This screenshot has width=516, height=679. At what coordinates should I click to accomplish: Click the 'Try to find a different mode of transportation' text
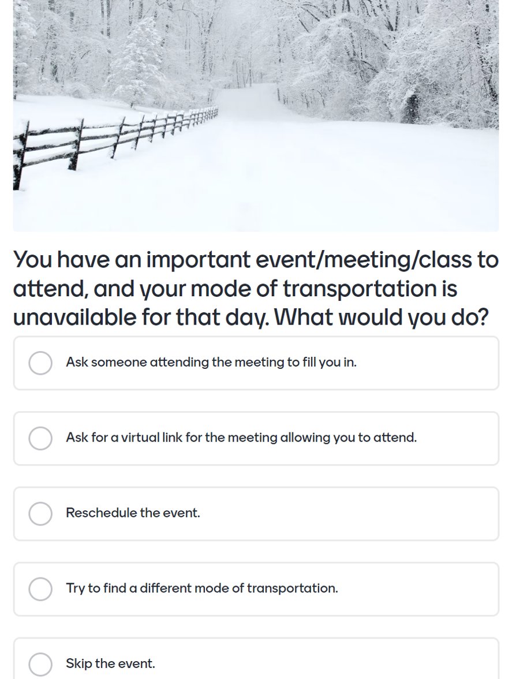(x=202, y=588)
